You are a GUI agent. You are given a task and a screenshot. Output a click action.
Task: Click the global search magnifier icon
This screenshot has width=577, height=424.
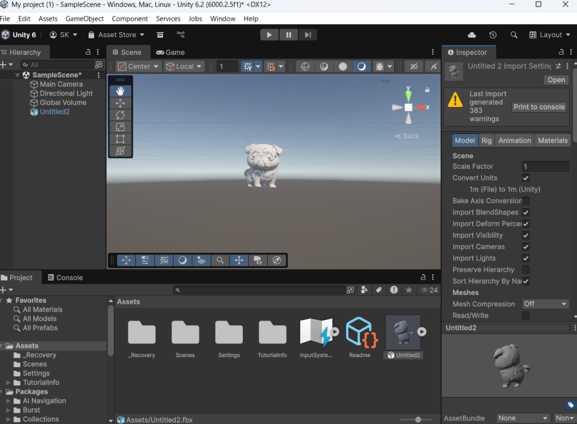pos(514,35)
